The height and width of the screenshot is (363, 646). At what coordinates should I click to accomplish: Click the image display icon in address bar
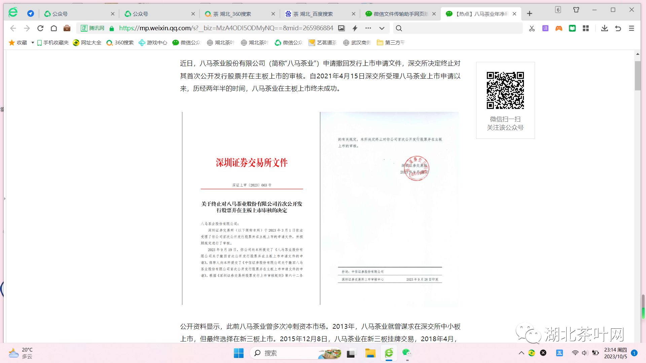point(341,28)
